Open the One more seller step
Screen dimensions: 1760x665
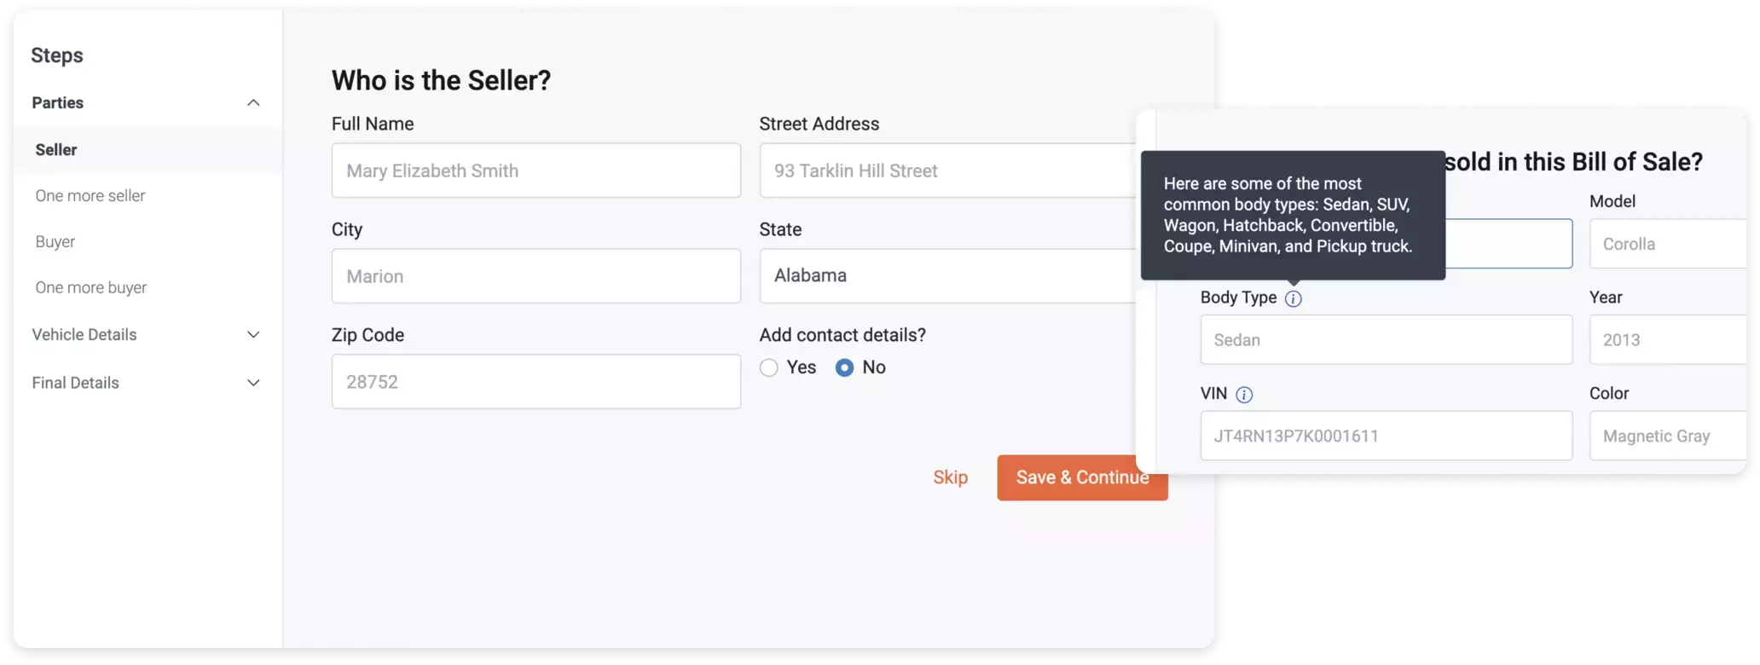pyautogui.click(x=90, y=196)
